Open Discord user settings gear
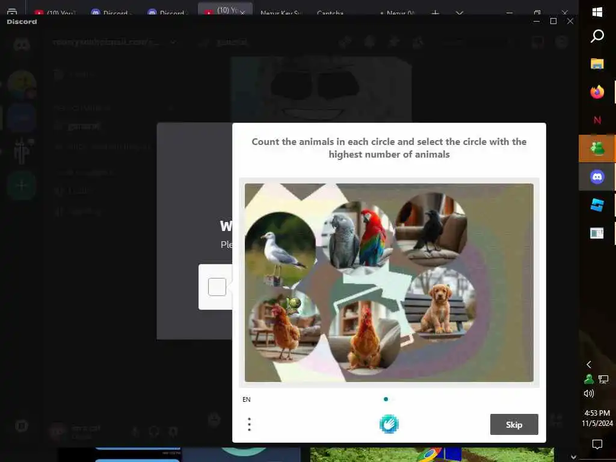Viewport: 616px width, 462px height. click(x=173, y=432)
